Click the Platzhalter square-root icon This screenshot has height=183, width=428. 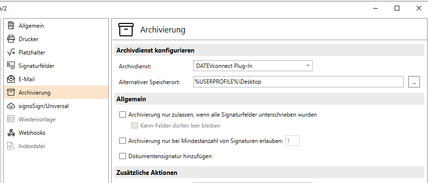(11, 53)
